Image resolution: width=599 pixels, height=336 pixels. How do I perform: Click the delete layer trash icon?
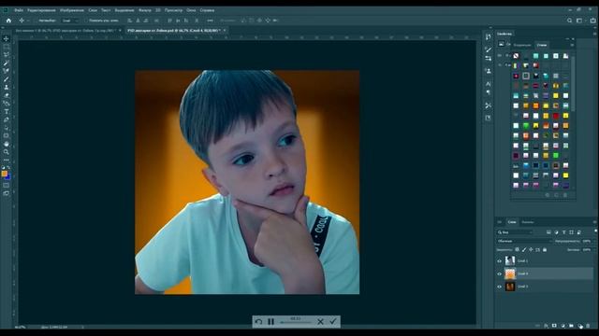click(x=588, y=326)
